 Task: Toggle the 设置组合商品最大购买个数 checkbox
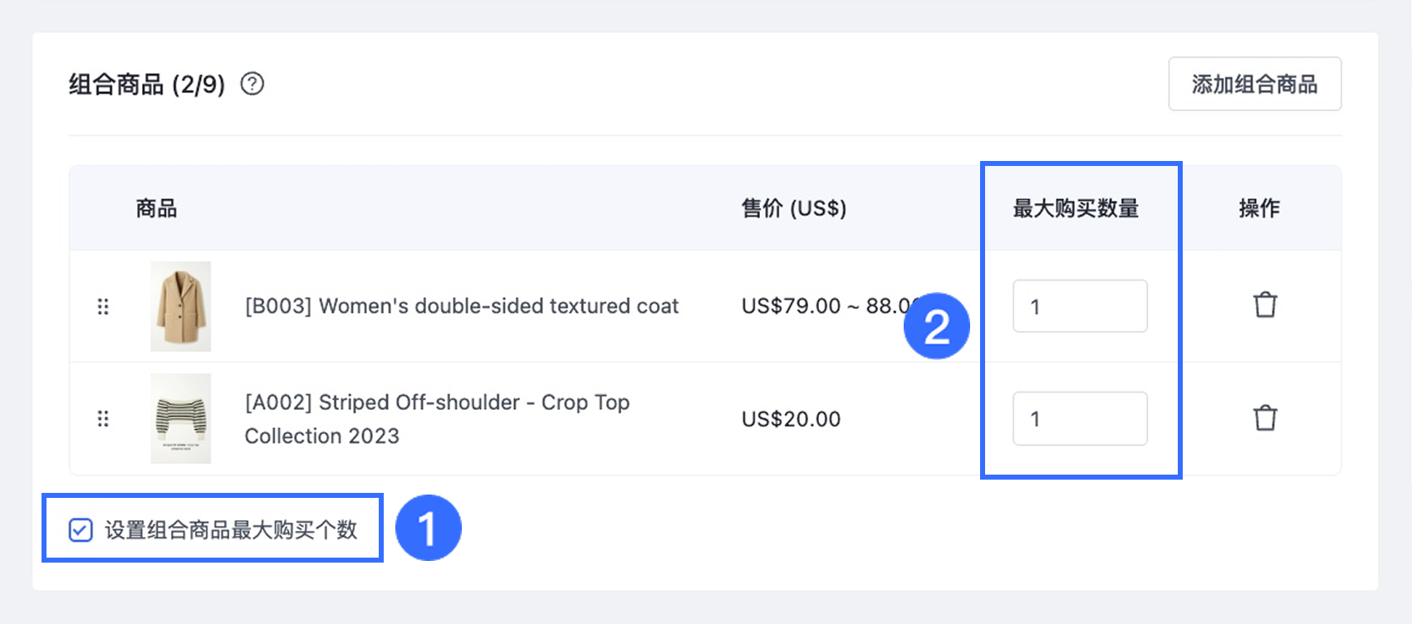click(x=81, y=530)
